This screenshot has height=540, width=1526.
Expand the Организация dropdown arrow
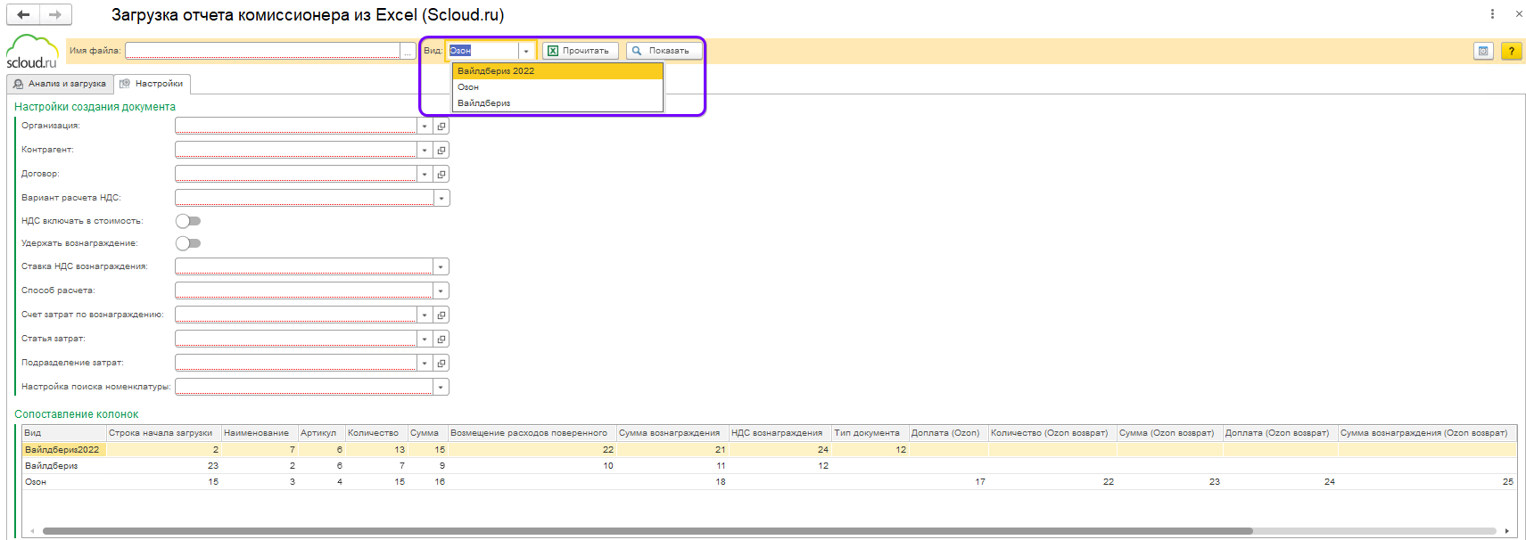point(425,126)
